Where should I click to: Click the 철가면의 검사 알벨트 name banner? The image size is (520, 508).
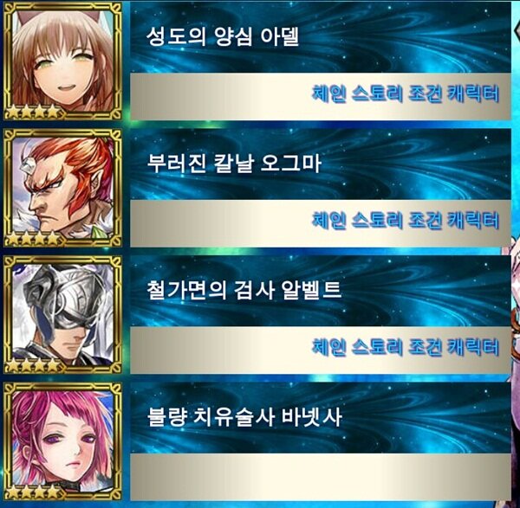pyautogui.click(x=321, y=291)
